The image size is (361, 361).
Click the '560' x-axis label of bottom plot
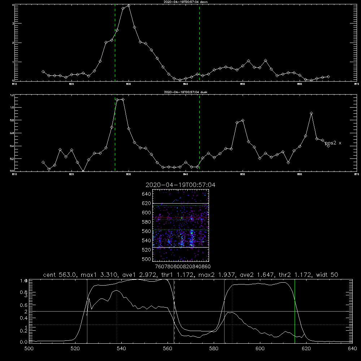168,349
